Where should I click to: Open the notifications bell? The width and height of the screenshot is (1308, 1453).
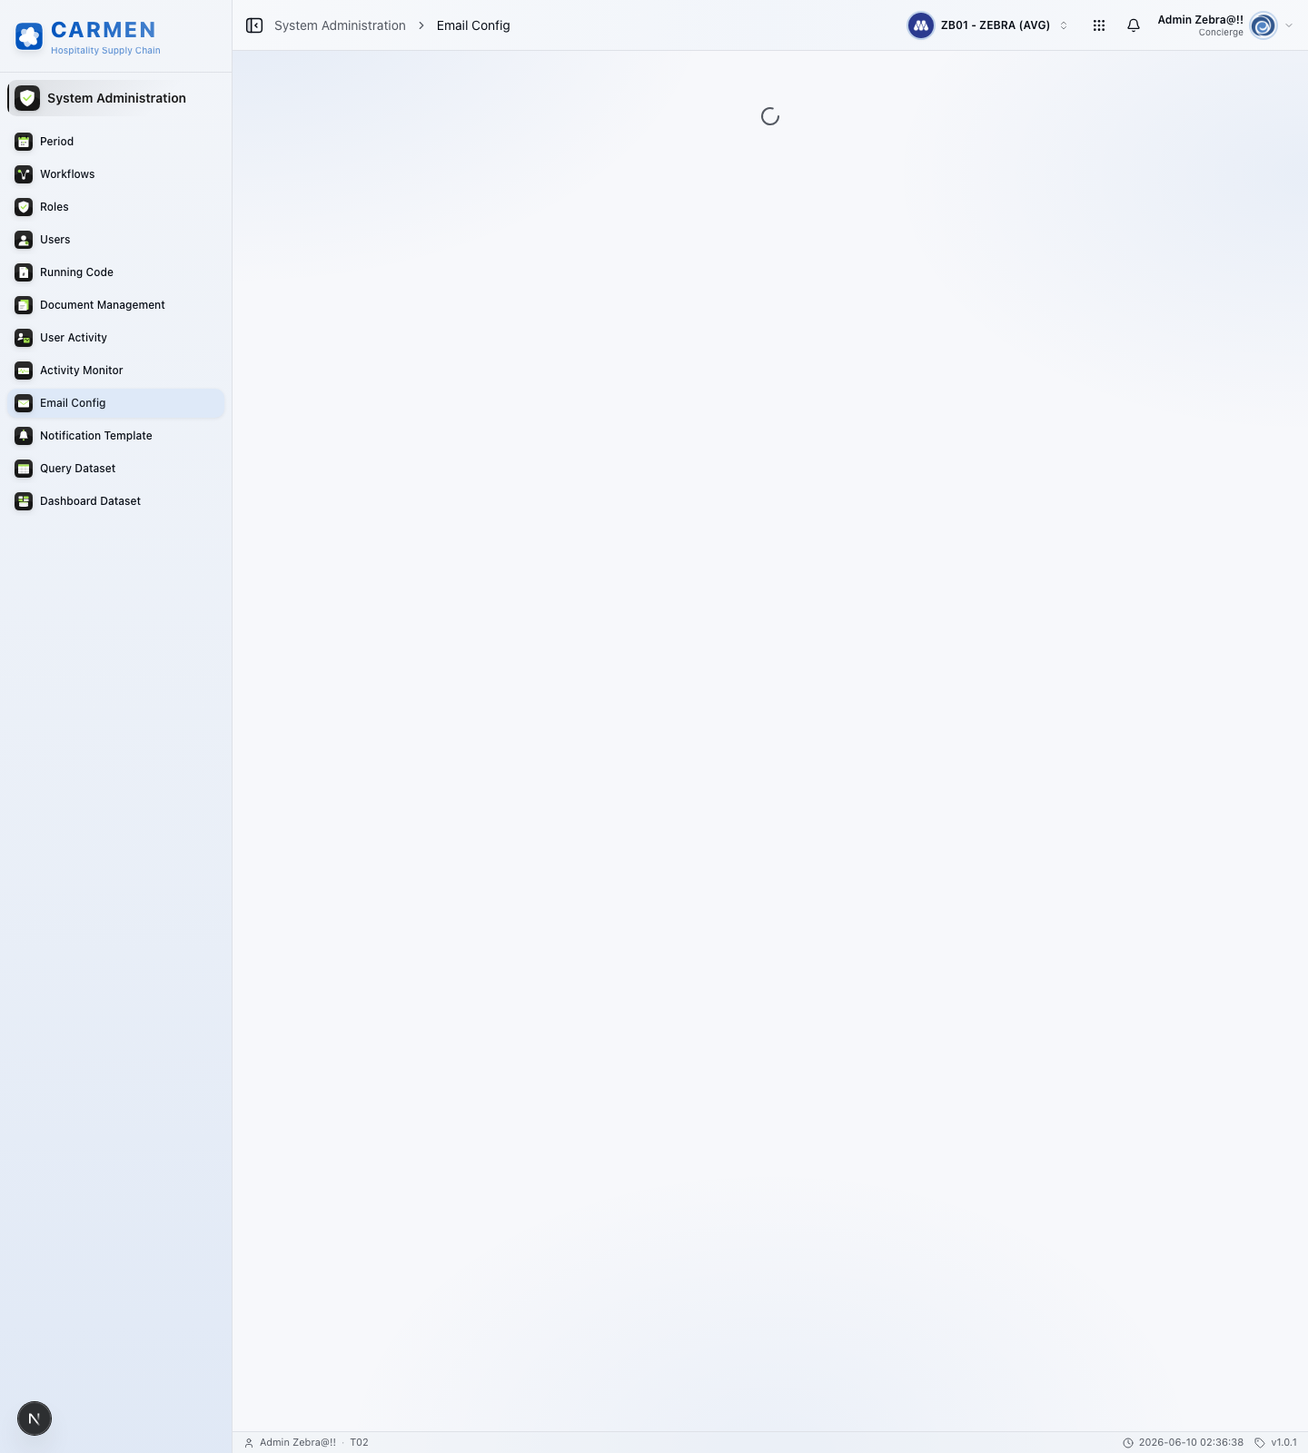pos(1134,25)
